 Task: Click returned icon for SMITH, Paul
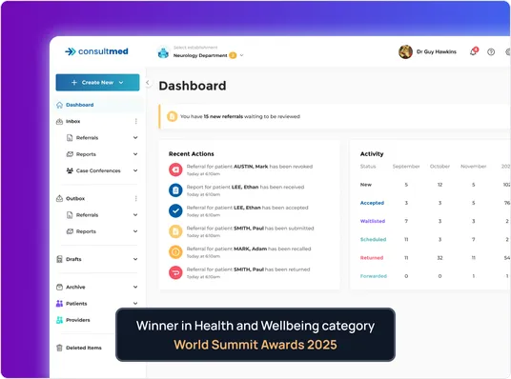pyautogui.click(x=175, y=272)
